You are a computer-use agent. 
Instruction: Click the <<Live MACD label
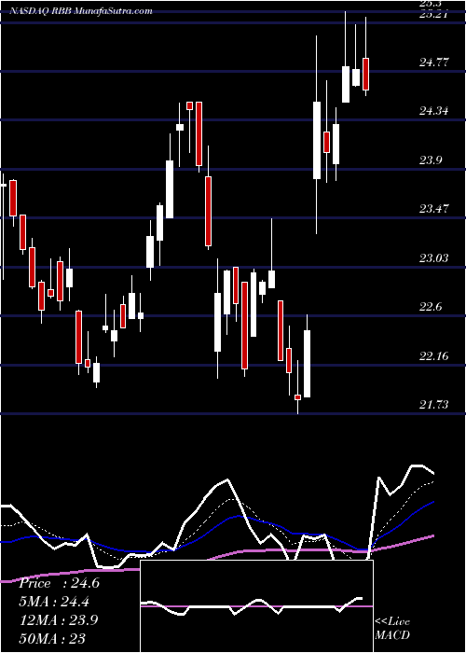[392, 628]
